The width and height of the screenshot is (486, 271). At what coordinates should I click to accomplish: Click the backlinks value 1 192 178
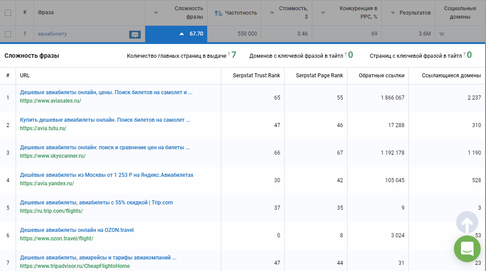coord(393,153)
